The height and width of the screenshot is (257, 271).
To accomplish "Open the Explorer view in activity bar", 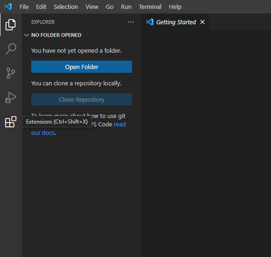I will 11,25.
